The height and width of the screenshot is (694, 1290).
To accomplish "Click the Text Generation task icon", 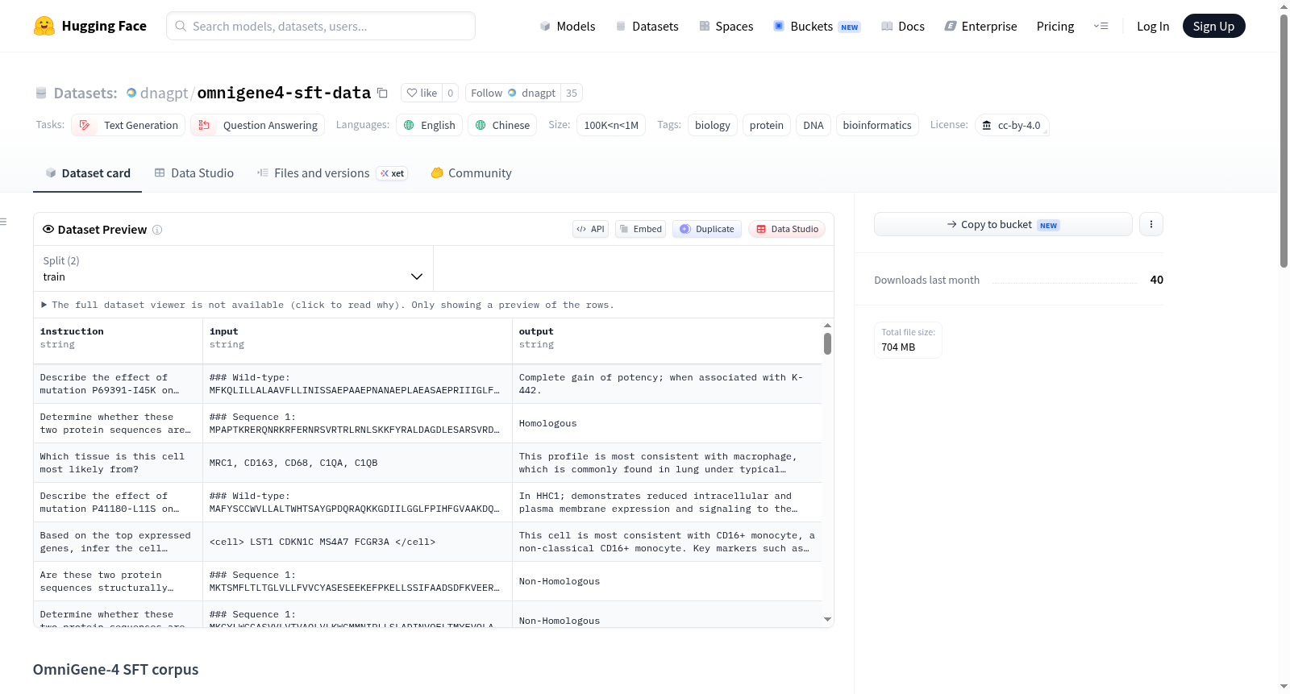I will tap(85, 125).
